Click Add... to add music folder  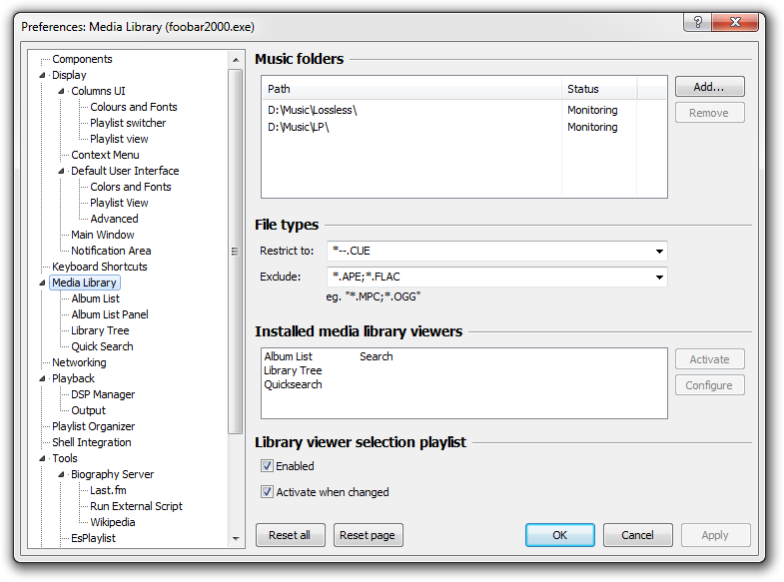(709, 87)
